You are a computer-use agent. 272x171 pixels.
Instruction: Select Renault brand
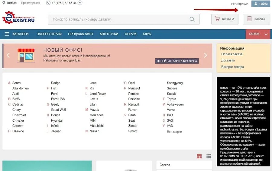click(134, 105)
